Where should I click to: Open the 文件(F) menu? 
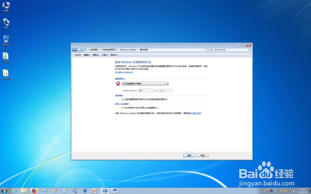(x=78, y=55)
